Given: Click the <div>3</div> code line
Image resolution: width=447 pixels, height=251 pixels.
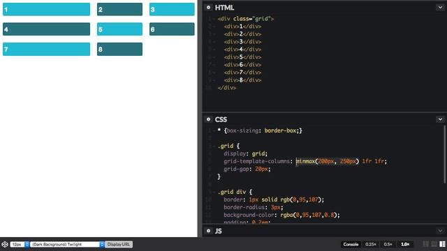Looking at the screenshot, I should (242, 42).
